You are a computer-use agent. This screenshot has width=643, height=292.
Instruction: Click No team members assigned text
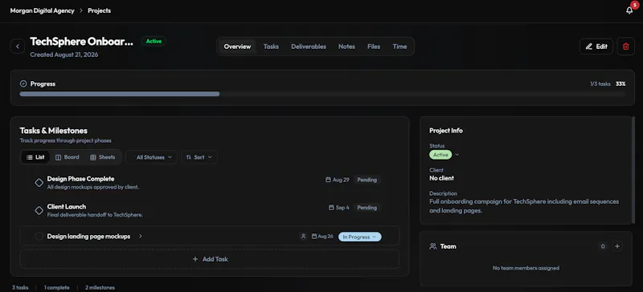pos(526,268)
